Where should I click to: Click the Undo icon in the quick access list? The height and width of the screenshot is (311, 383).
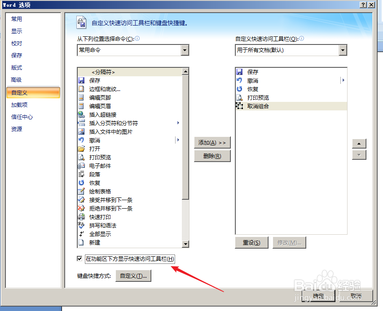coord(240,80)
